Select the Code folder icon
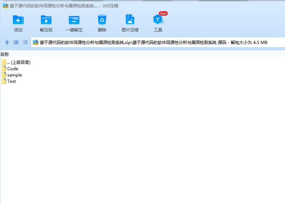Image resolution: width=285 pixels, height=205 pixels. [4, 68]
